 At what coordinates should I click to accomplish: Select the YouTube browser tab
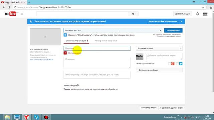(x=13, y=2)
